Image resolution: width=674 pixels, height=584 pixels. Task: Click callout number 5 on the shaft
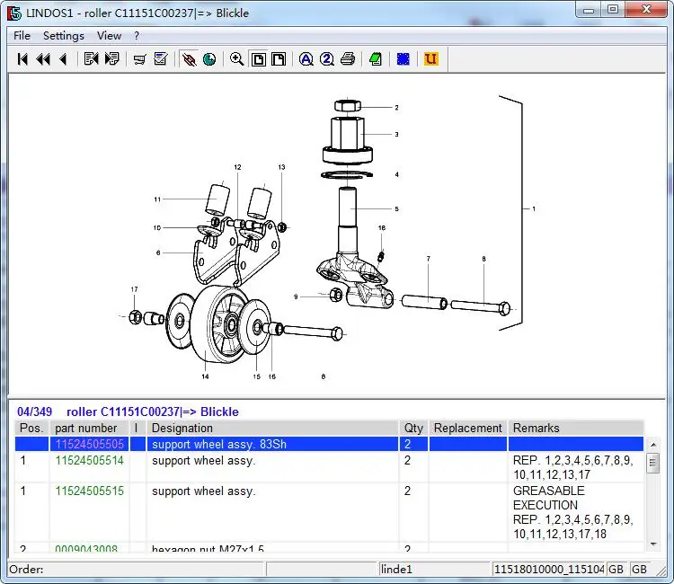click(x=396, y=208)
